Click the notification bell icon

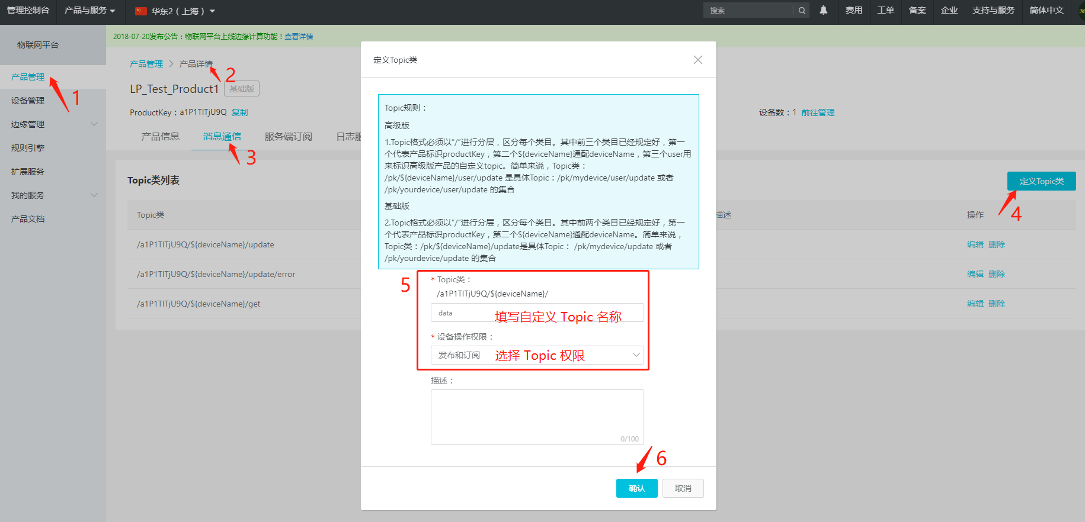[823, 10]
